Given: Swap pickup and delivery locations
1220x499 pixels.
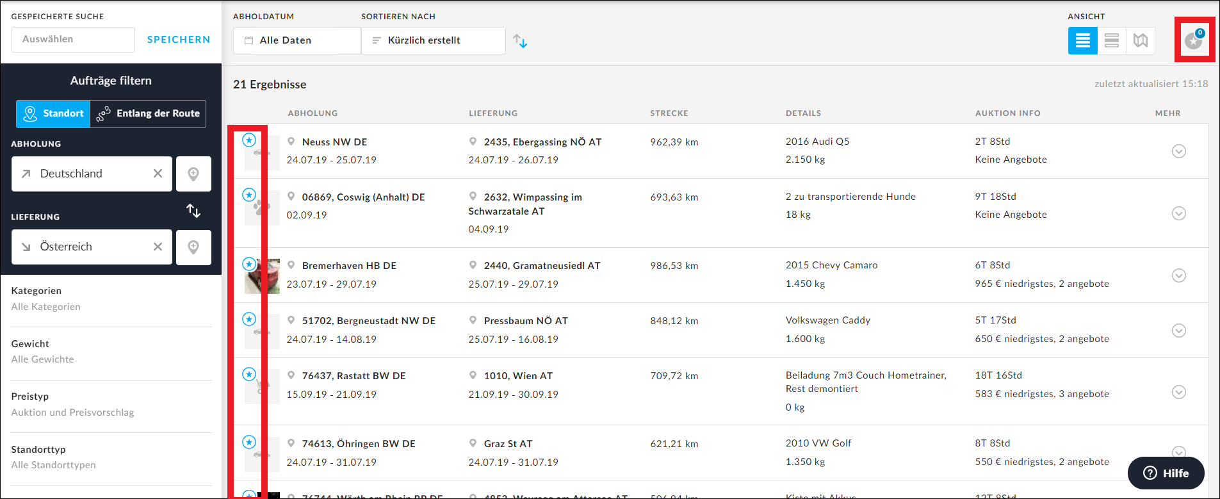Looking at the screenshot, I should click(x=193, y=211).
